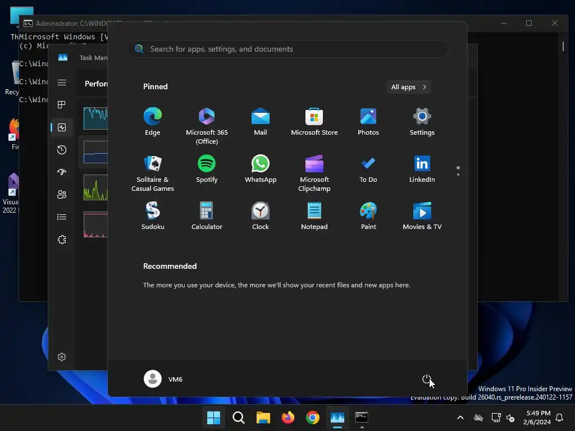
Task: Open notifications bell
Action: pyautogui.click(x=560, y=418)
